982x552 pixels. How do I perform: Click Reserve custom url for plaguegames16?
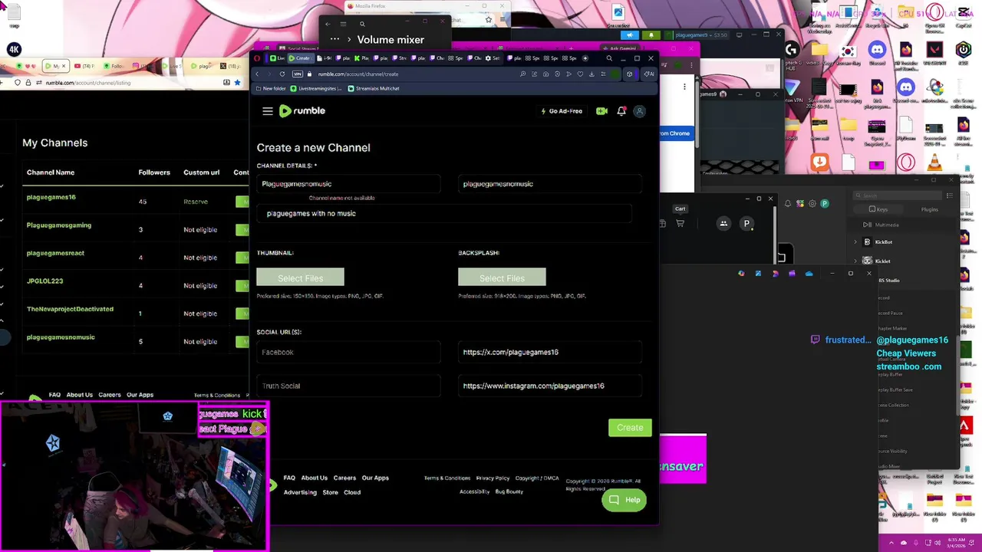pos(196,202)
